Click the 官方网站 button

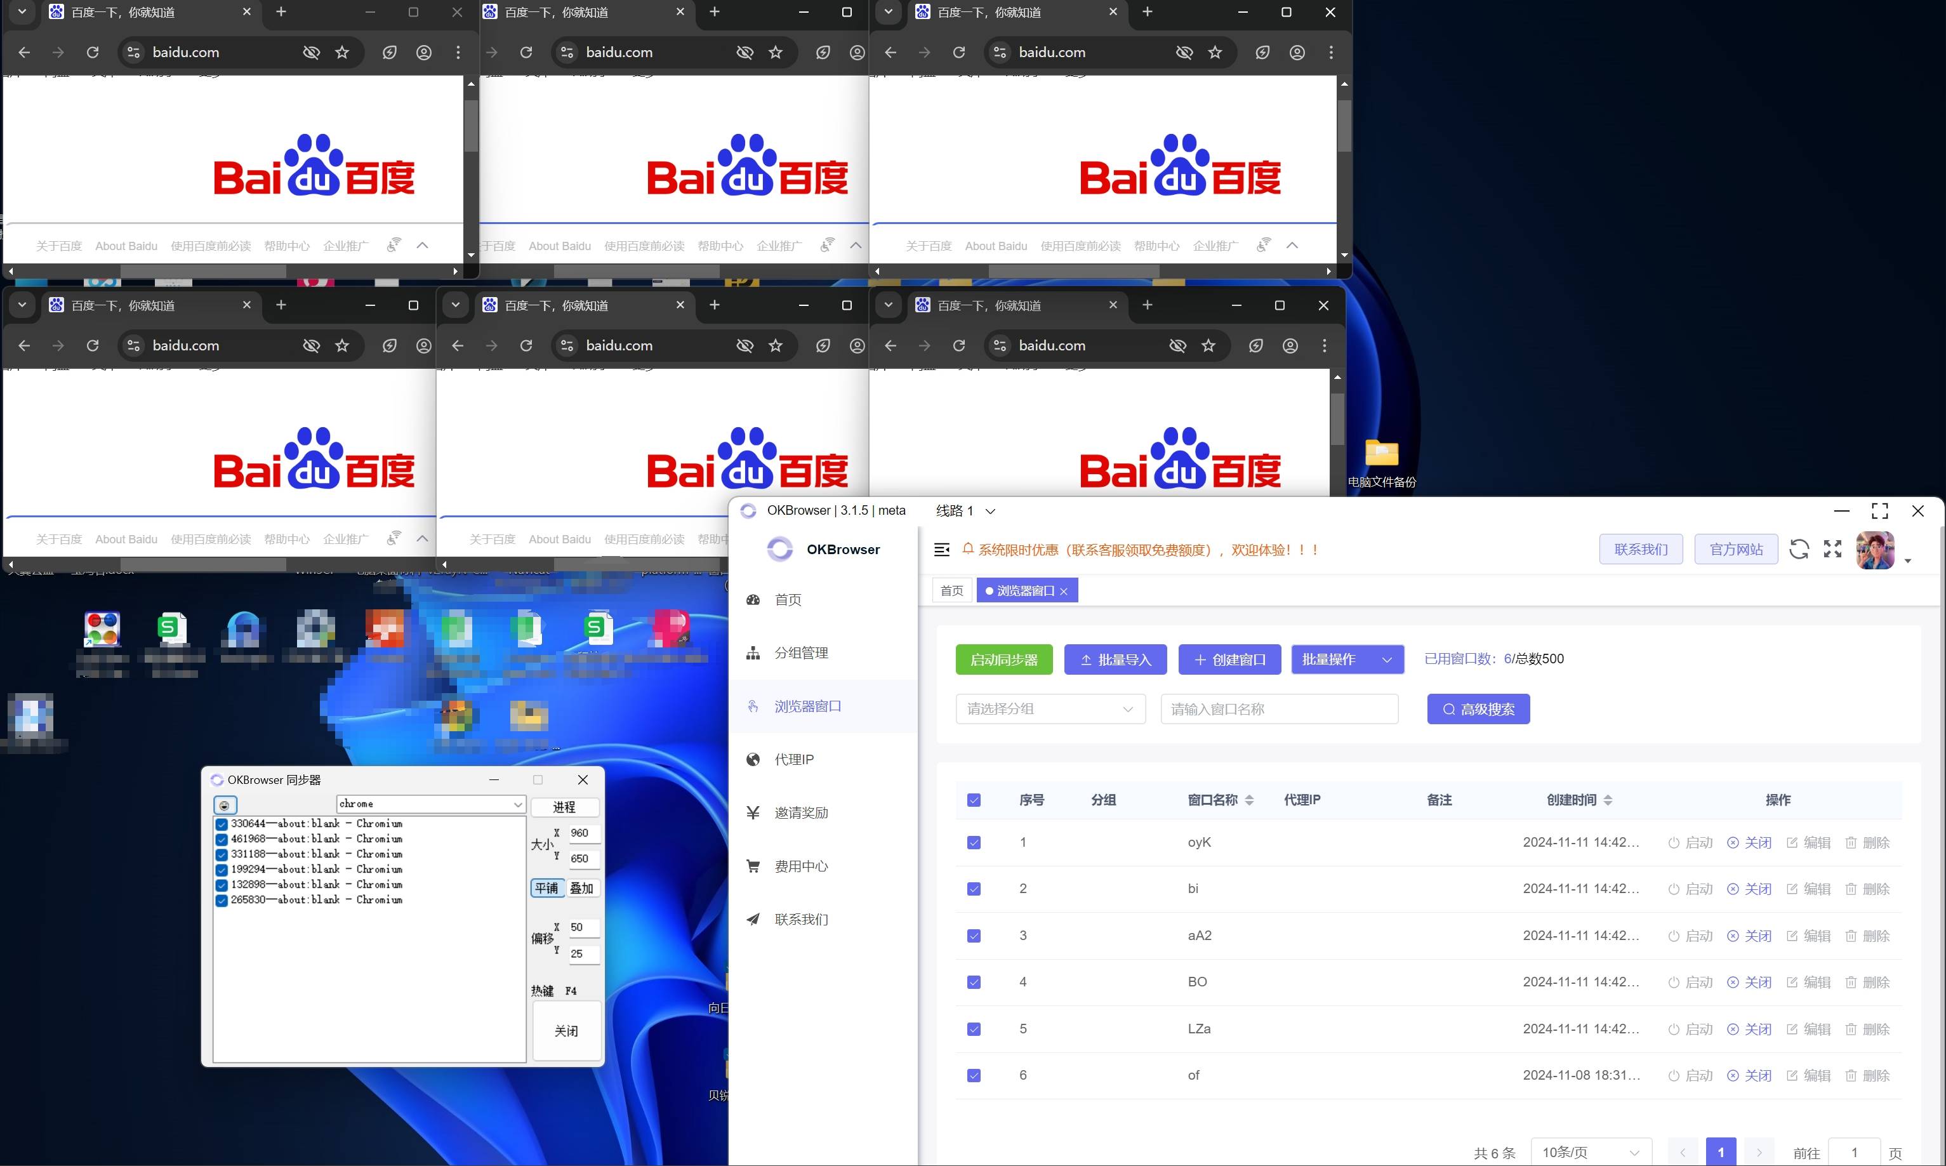[x=1735, y=548]
